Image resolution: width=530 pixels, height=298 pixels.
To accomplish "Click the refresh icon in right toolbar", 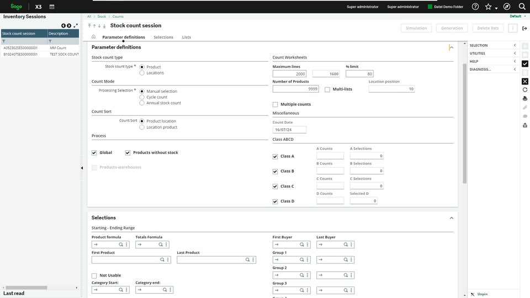I will [525, 90].
